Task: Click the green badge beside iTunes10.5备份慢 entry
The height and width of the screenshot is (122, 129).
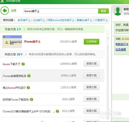Action: 57,111
